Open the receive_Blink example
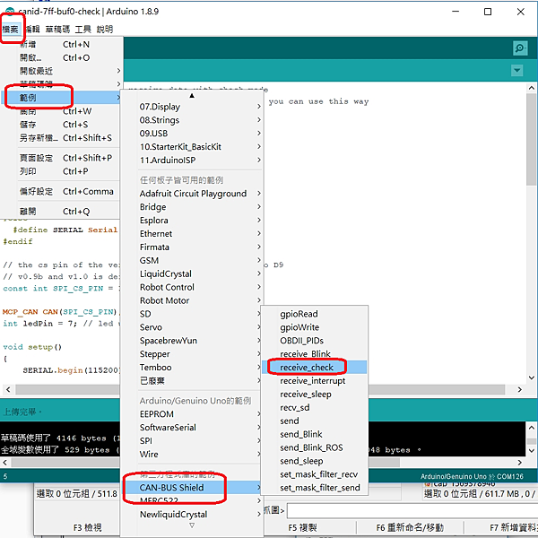This screenshot has width=538, height=538. point(315,354)
